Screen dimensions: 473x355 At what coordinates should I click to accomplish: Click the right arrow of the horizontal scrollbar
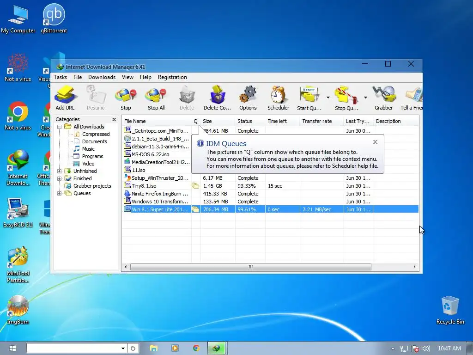pyautogui.click(x=414, y=267)
